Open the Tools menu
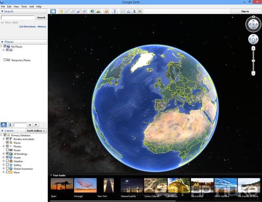 (x=24, y=6)
